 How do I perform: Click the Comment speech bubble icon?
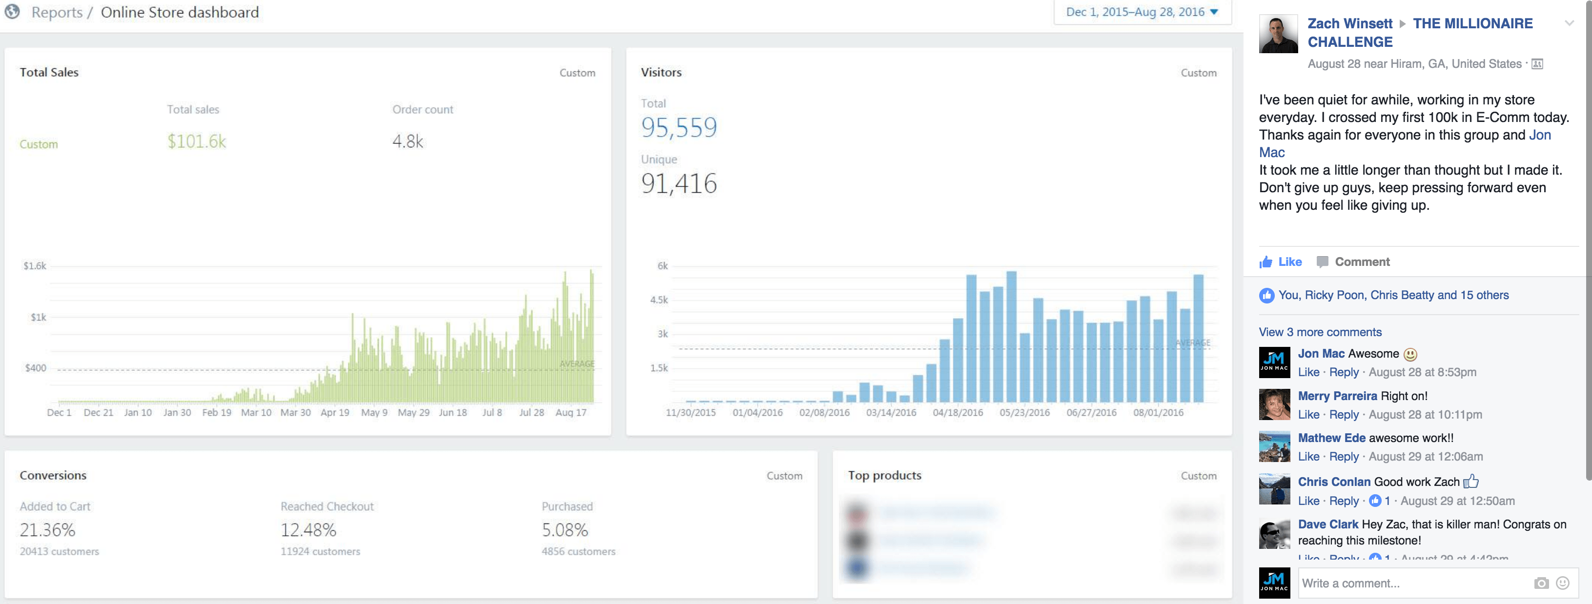click(1322, 262)
